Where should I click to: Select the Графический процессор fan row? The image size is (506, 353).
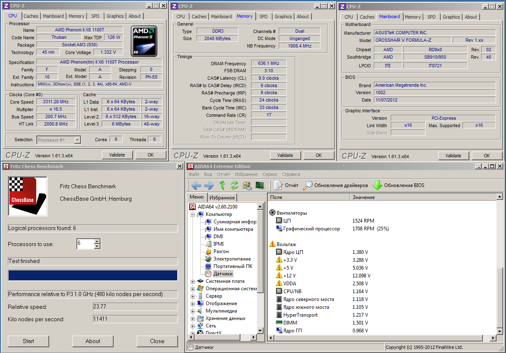point(308,229)
